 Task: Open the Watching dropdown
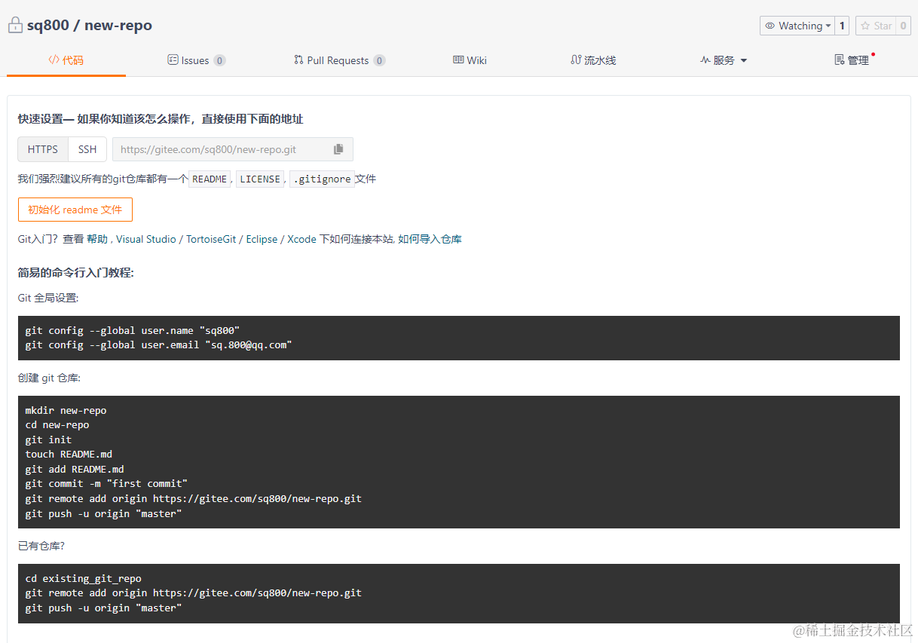tap(797, 26)
